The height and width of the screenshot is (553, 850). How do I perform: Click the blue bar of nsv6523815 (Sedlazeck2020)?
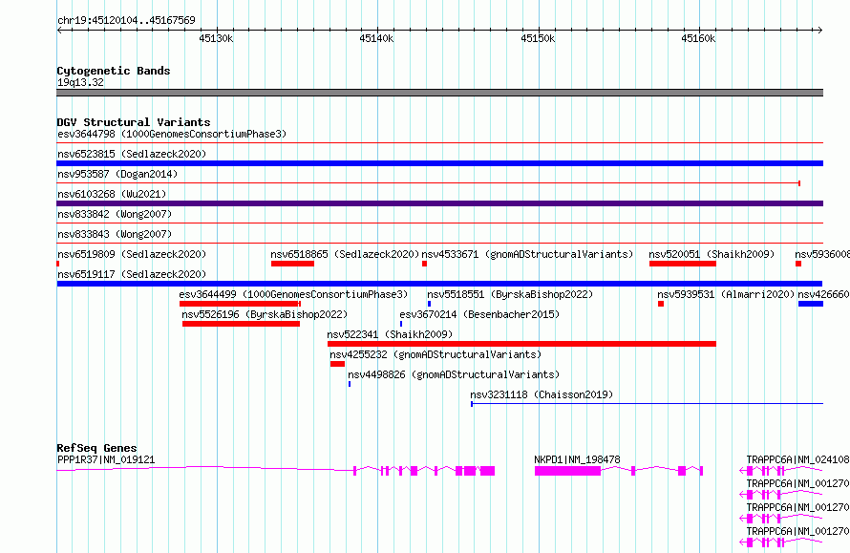pyautogui.click(x=439, y=163)
